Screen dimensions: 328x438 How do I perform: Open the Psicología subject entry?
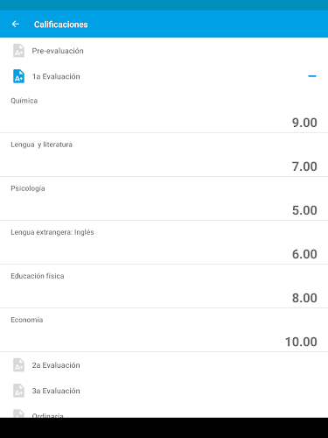click(164, 199)
